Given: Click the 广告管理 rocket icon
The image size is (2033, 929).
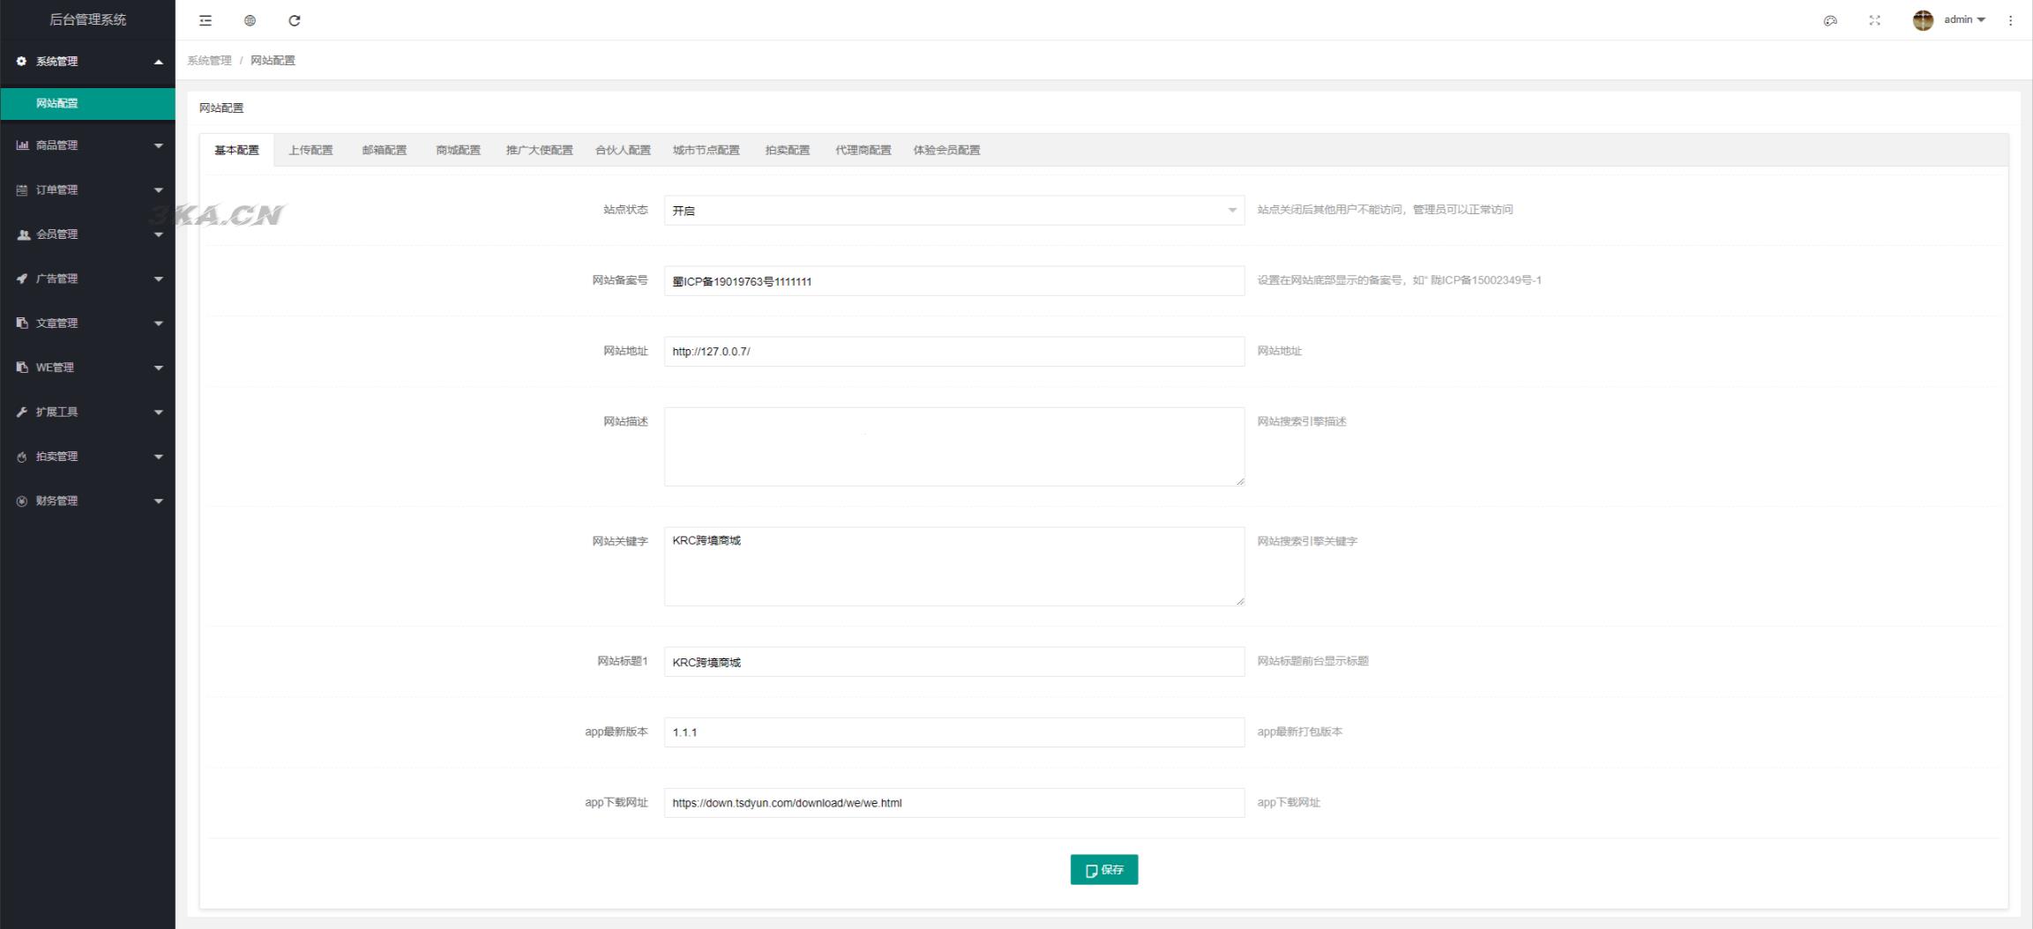Looking at the screenshot, I should pyautogui.click(x=22, y=279).
